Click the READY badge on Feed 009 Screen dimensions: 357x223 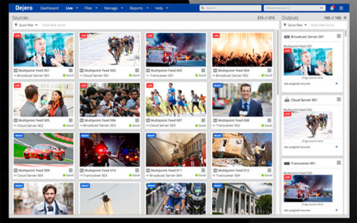click(x=18, y=136)
